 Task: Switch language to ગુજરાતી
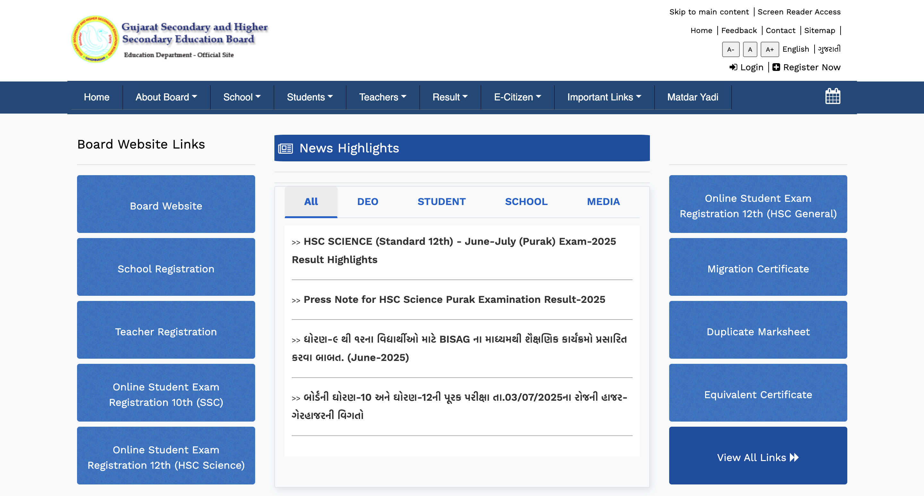tap(829, 49)
